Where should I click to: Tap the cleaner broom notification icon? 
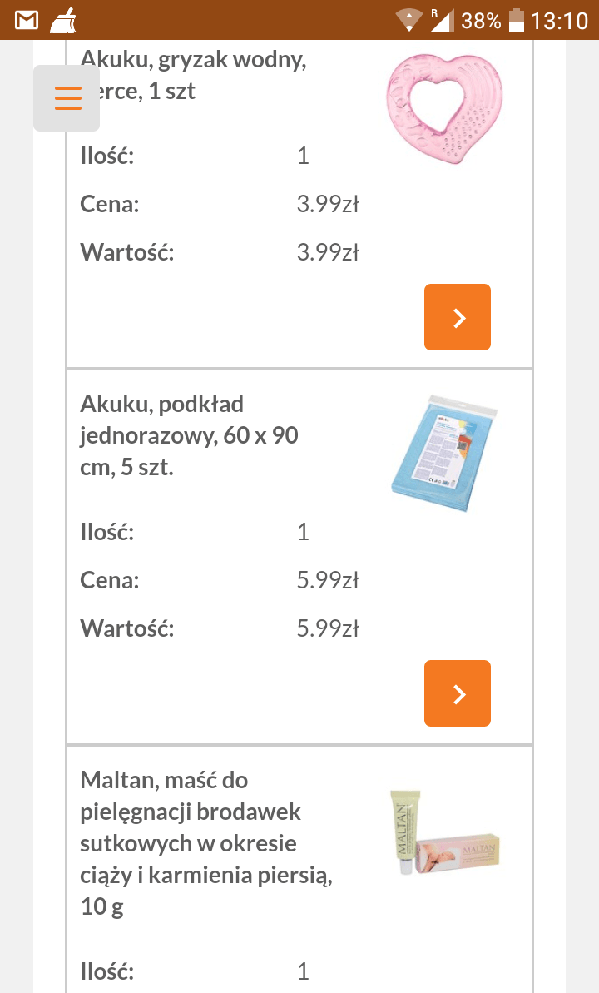[x=63, y=20]
